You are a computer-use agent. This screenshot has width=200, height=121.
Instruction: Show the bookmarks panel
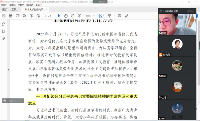tap(4, 31)
